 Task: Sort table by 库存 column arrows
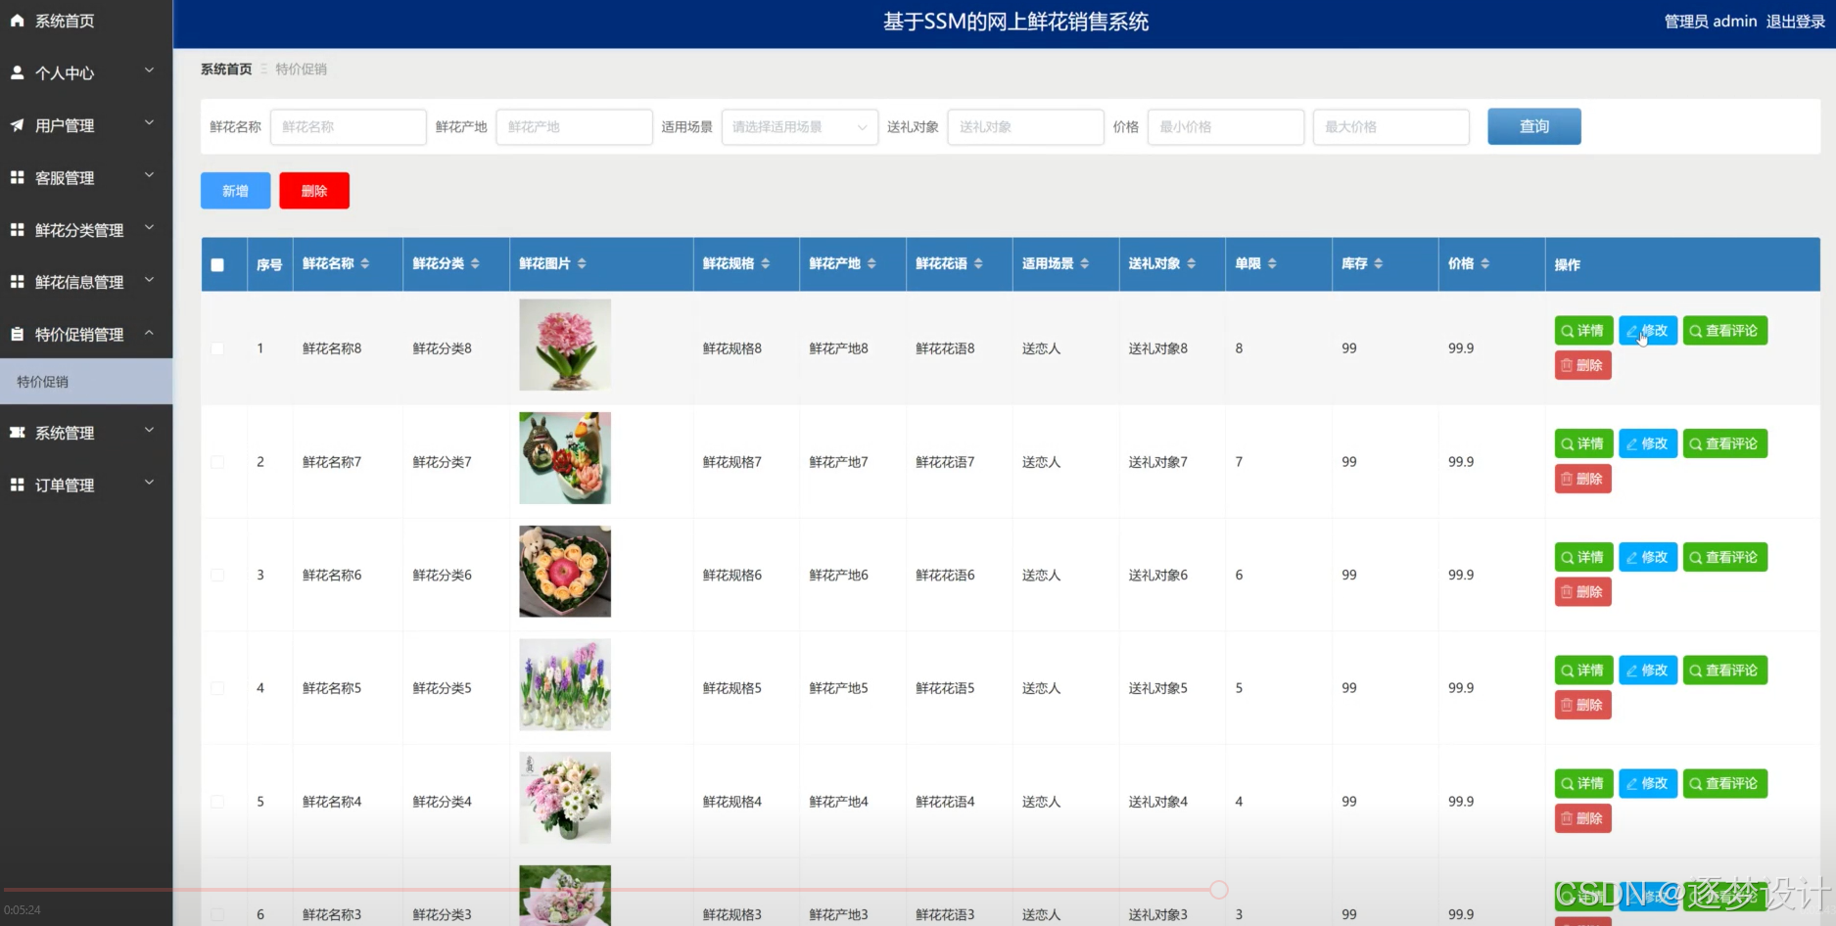1379,263
